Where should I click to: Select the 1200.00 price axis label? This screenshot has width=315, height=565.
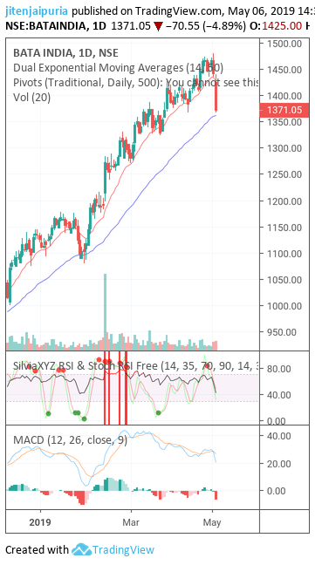pos(284,201)
